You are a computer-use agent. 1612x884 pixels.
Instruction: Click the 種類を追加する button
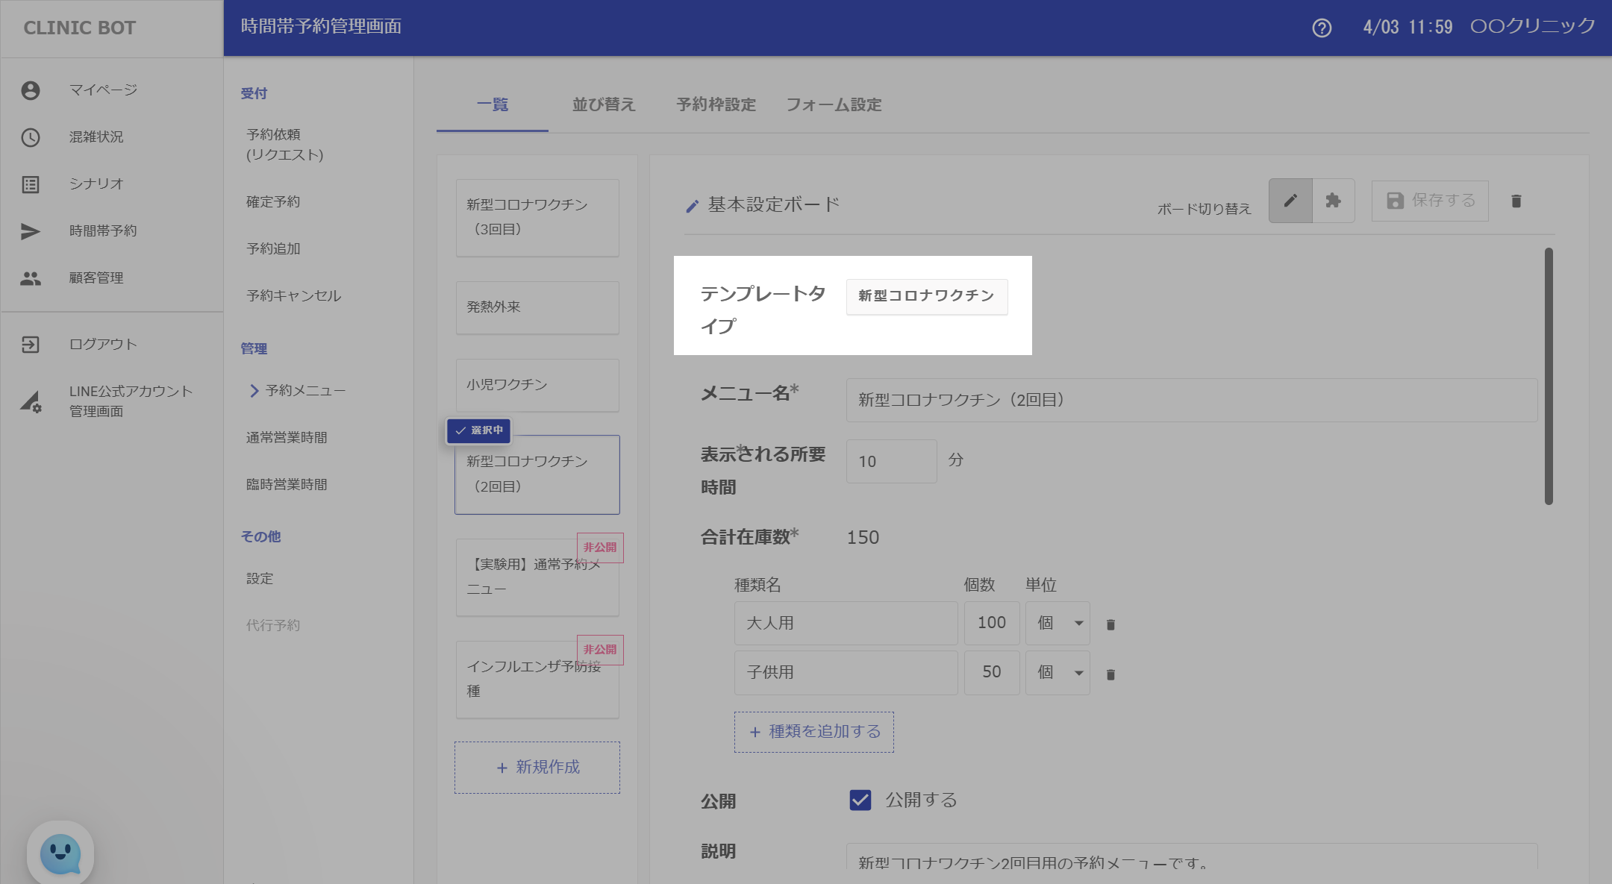[814, 732]
